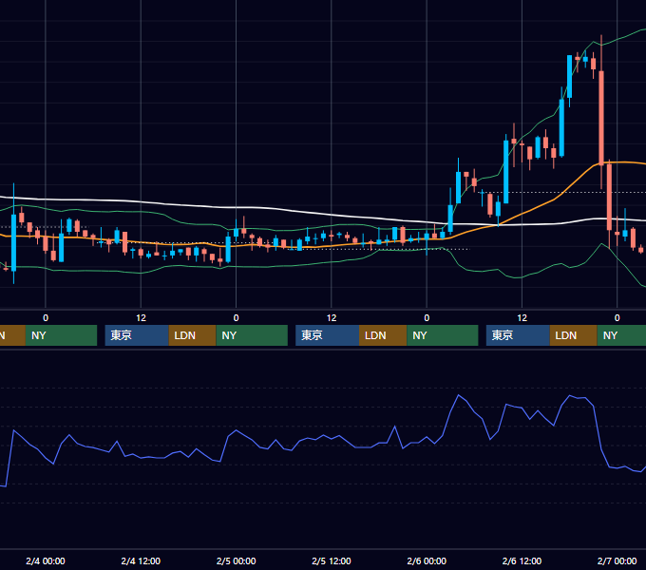Select the LDN session block for 2/4
The image size is (646, 570).
[193, 335]
